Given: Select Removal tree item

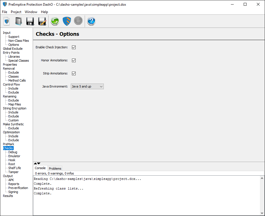Looking at the screenshot, I should coord(9,68).
